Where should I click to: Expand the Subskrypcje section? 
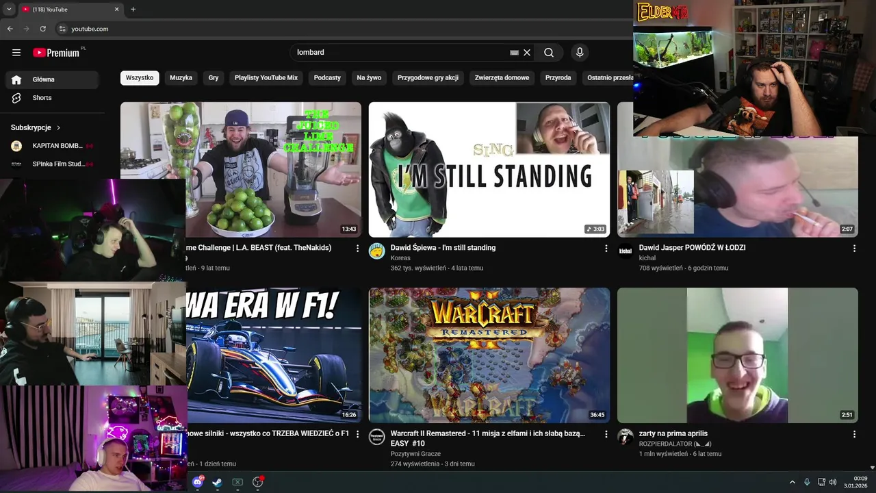click(36, 127)
